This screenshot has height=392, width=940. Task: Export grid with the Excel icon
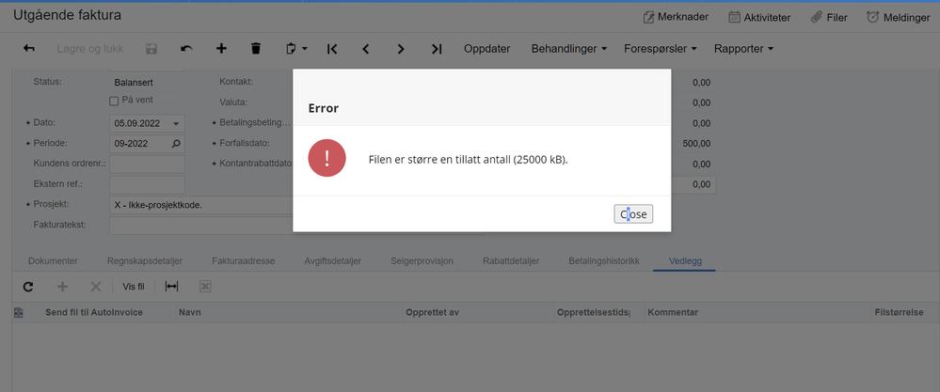click(x=205, y=287)
